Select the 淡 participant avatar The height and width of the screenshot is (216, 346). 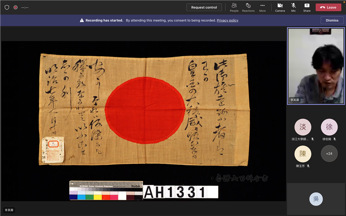303,127
